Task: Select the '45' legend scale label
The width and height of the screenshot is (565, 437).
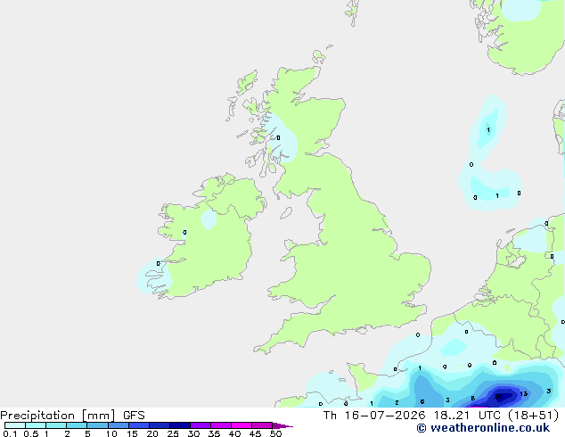Action: pos(255,433)
